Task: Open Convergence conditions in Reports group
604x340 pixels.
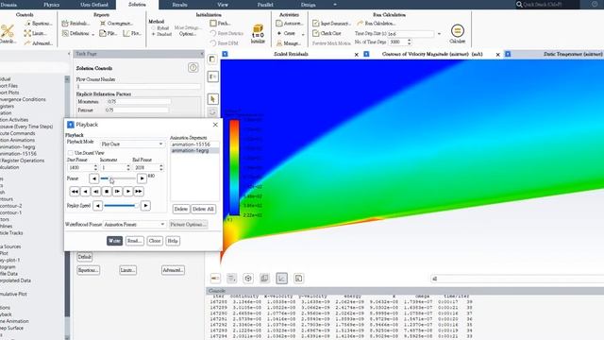Action: coord(116,24)
